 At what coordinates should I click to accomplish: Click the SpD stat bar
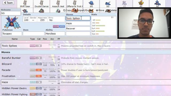[x=100, y=31]
